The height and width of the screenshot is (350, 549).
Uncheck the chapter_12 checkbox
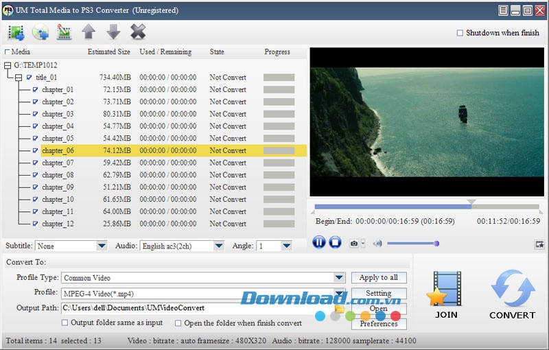[x=36, y=224]
